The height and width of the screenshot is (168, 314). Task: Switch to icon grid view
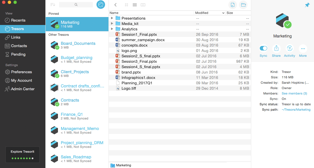coord(126,5)
